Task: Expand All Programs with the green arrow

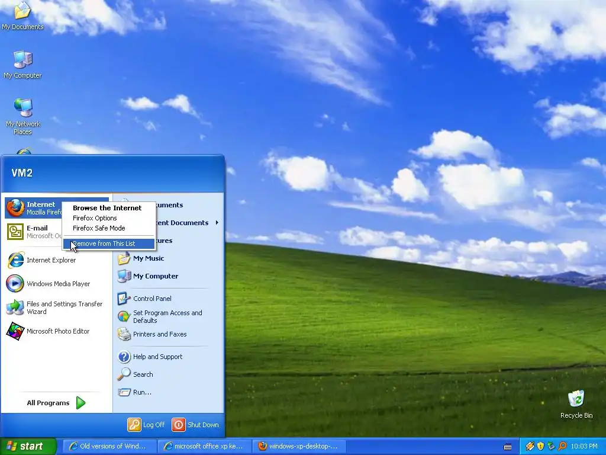Action: (x=80, y=403)
